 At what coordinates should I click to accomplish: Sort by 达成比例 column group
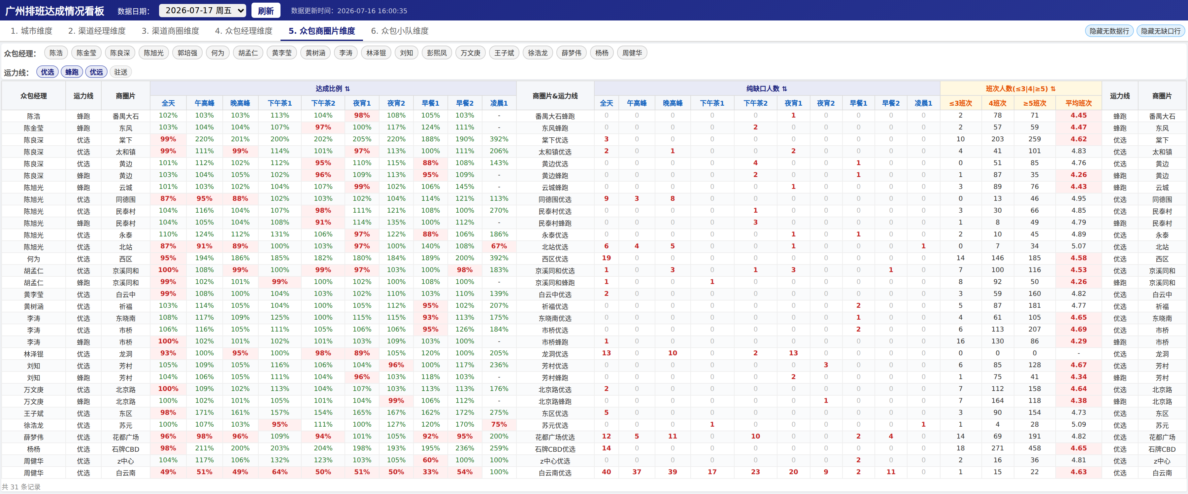pos(333,88)
